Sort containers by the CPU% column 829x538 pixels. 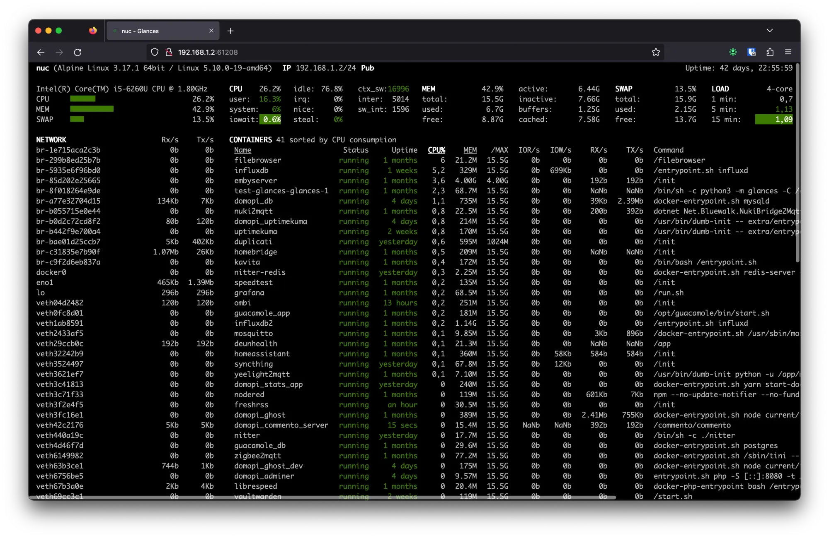click(x=436, y=150)
